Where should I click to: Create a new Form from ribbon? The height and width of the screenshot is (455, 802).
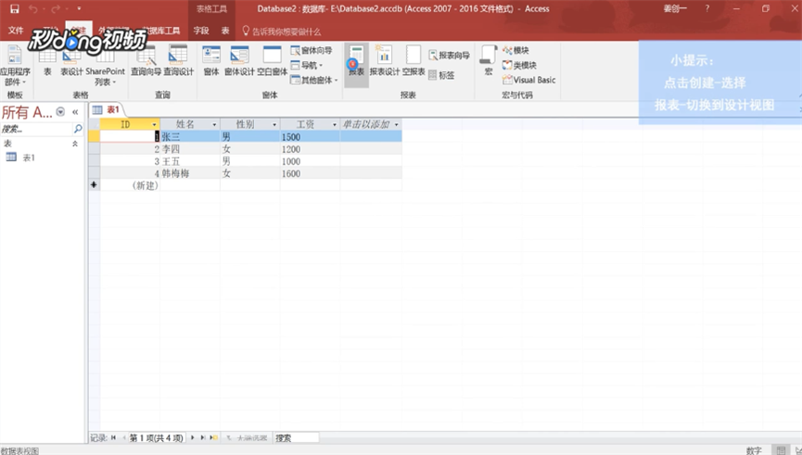tap(211, 61)
